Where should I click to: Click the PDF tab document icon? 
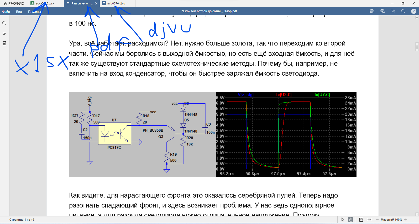(x=68, y=3)
